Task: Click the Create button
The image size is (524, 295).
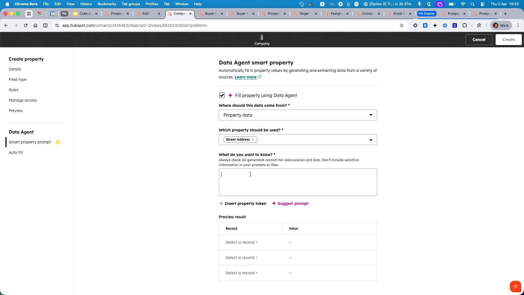Action: tap(508, 39)
